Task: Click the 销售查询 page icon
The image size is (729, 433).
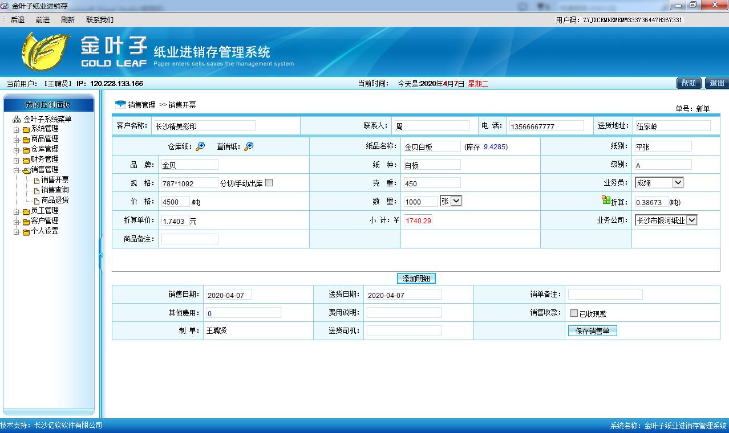Action: pyautogui.click(x=37, y=190)
